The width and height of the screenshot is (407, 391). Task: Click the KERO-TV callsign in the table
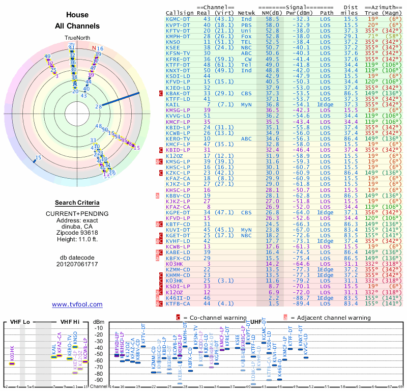[178, 138]
